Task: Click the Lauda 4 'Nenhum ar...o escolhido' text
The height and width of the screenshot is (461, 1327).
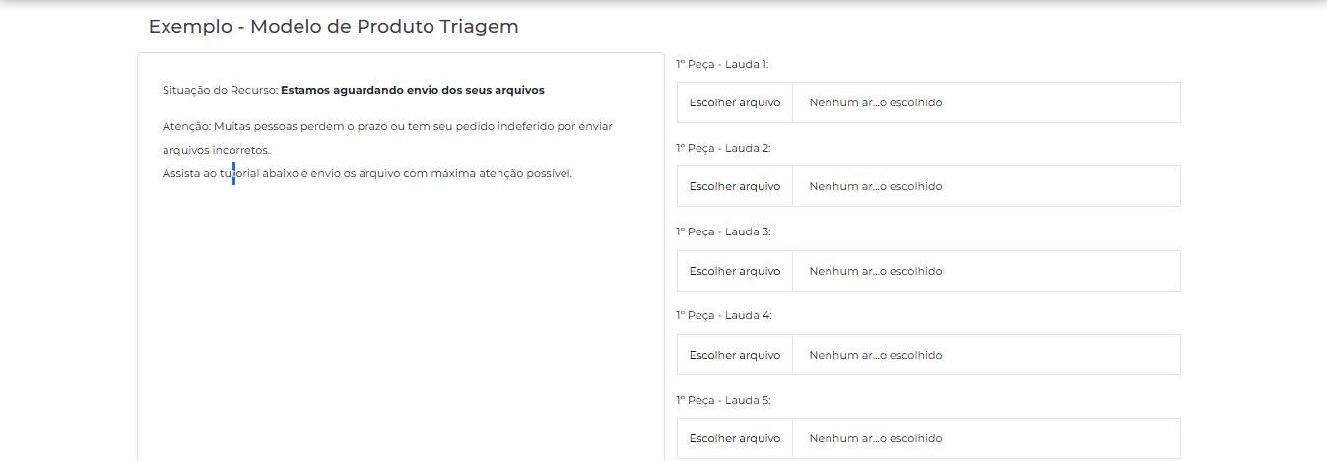Action: 876,355
